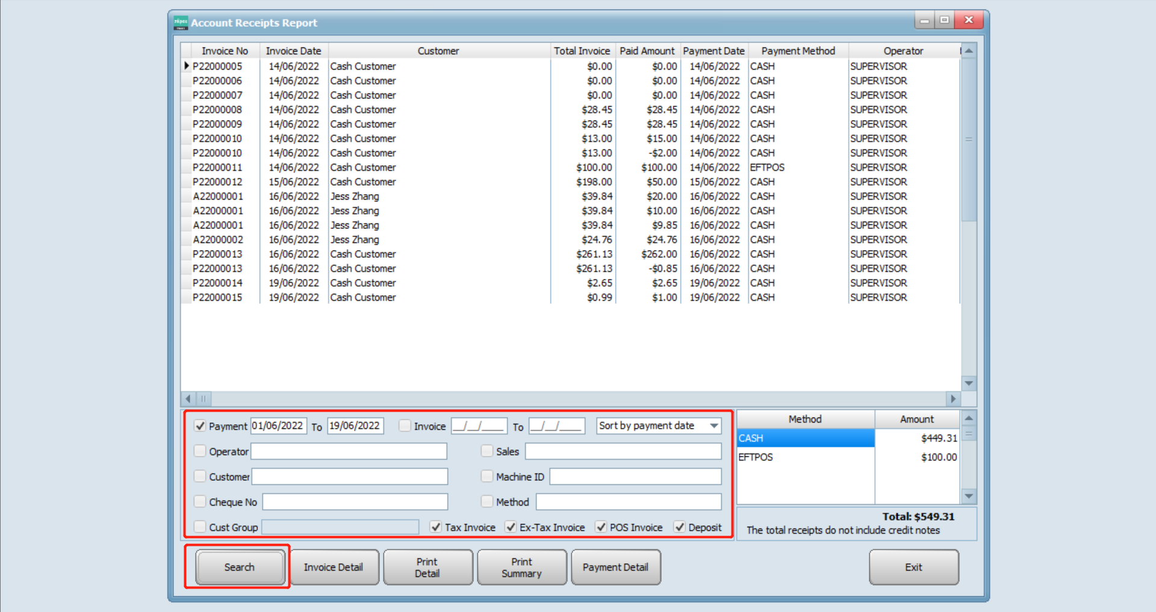The height and width of the screenshot is (612, 1156).
Task: Click the Invoice No column header
Action: [x=225, y=51]
